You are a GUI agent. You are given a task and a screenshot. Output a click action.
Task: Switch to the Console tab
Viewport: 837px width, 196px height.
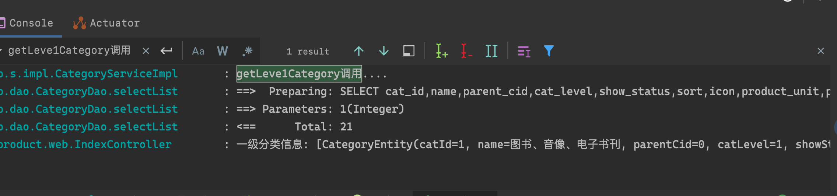click(31, 23)
